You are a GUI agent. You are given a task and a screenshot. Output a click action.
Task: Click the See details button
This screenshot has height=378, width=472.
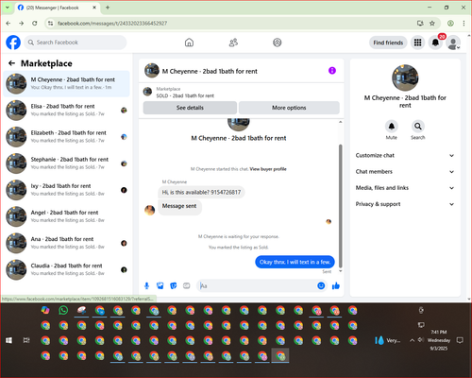(190, 108)
